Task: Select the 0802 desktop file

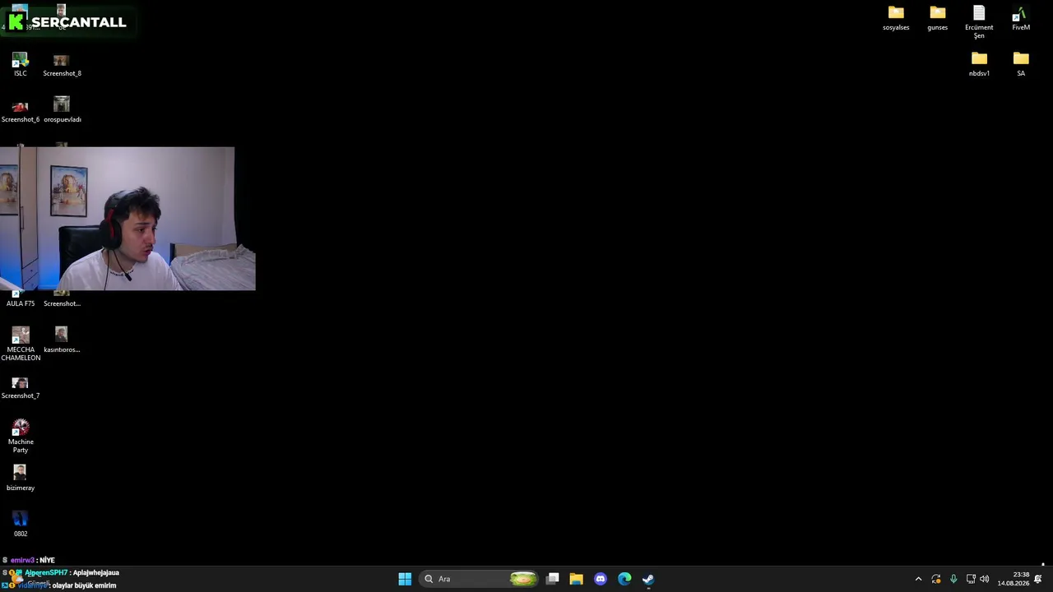Action: tap(21, 524)
